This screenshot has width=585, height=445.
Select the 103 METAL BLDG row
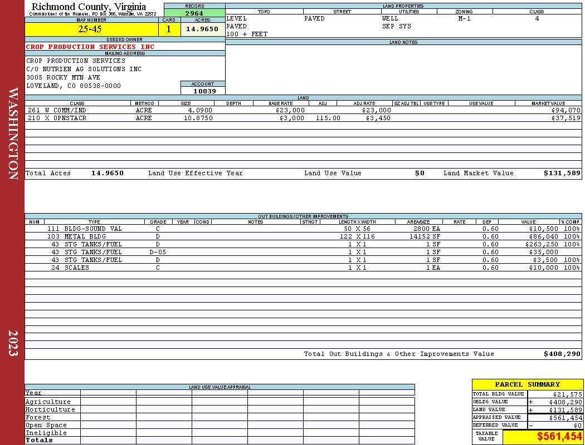tap(303, 236)
